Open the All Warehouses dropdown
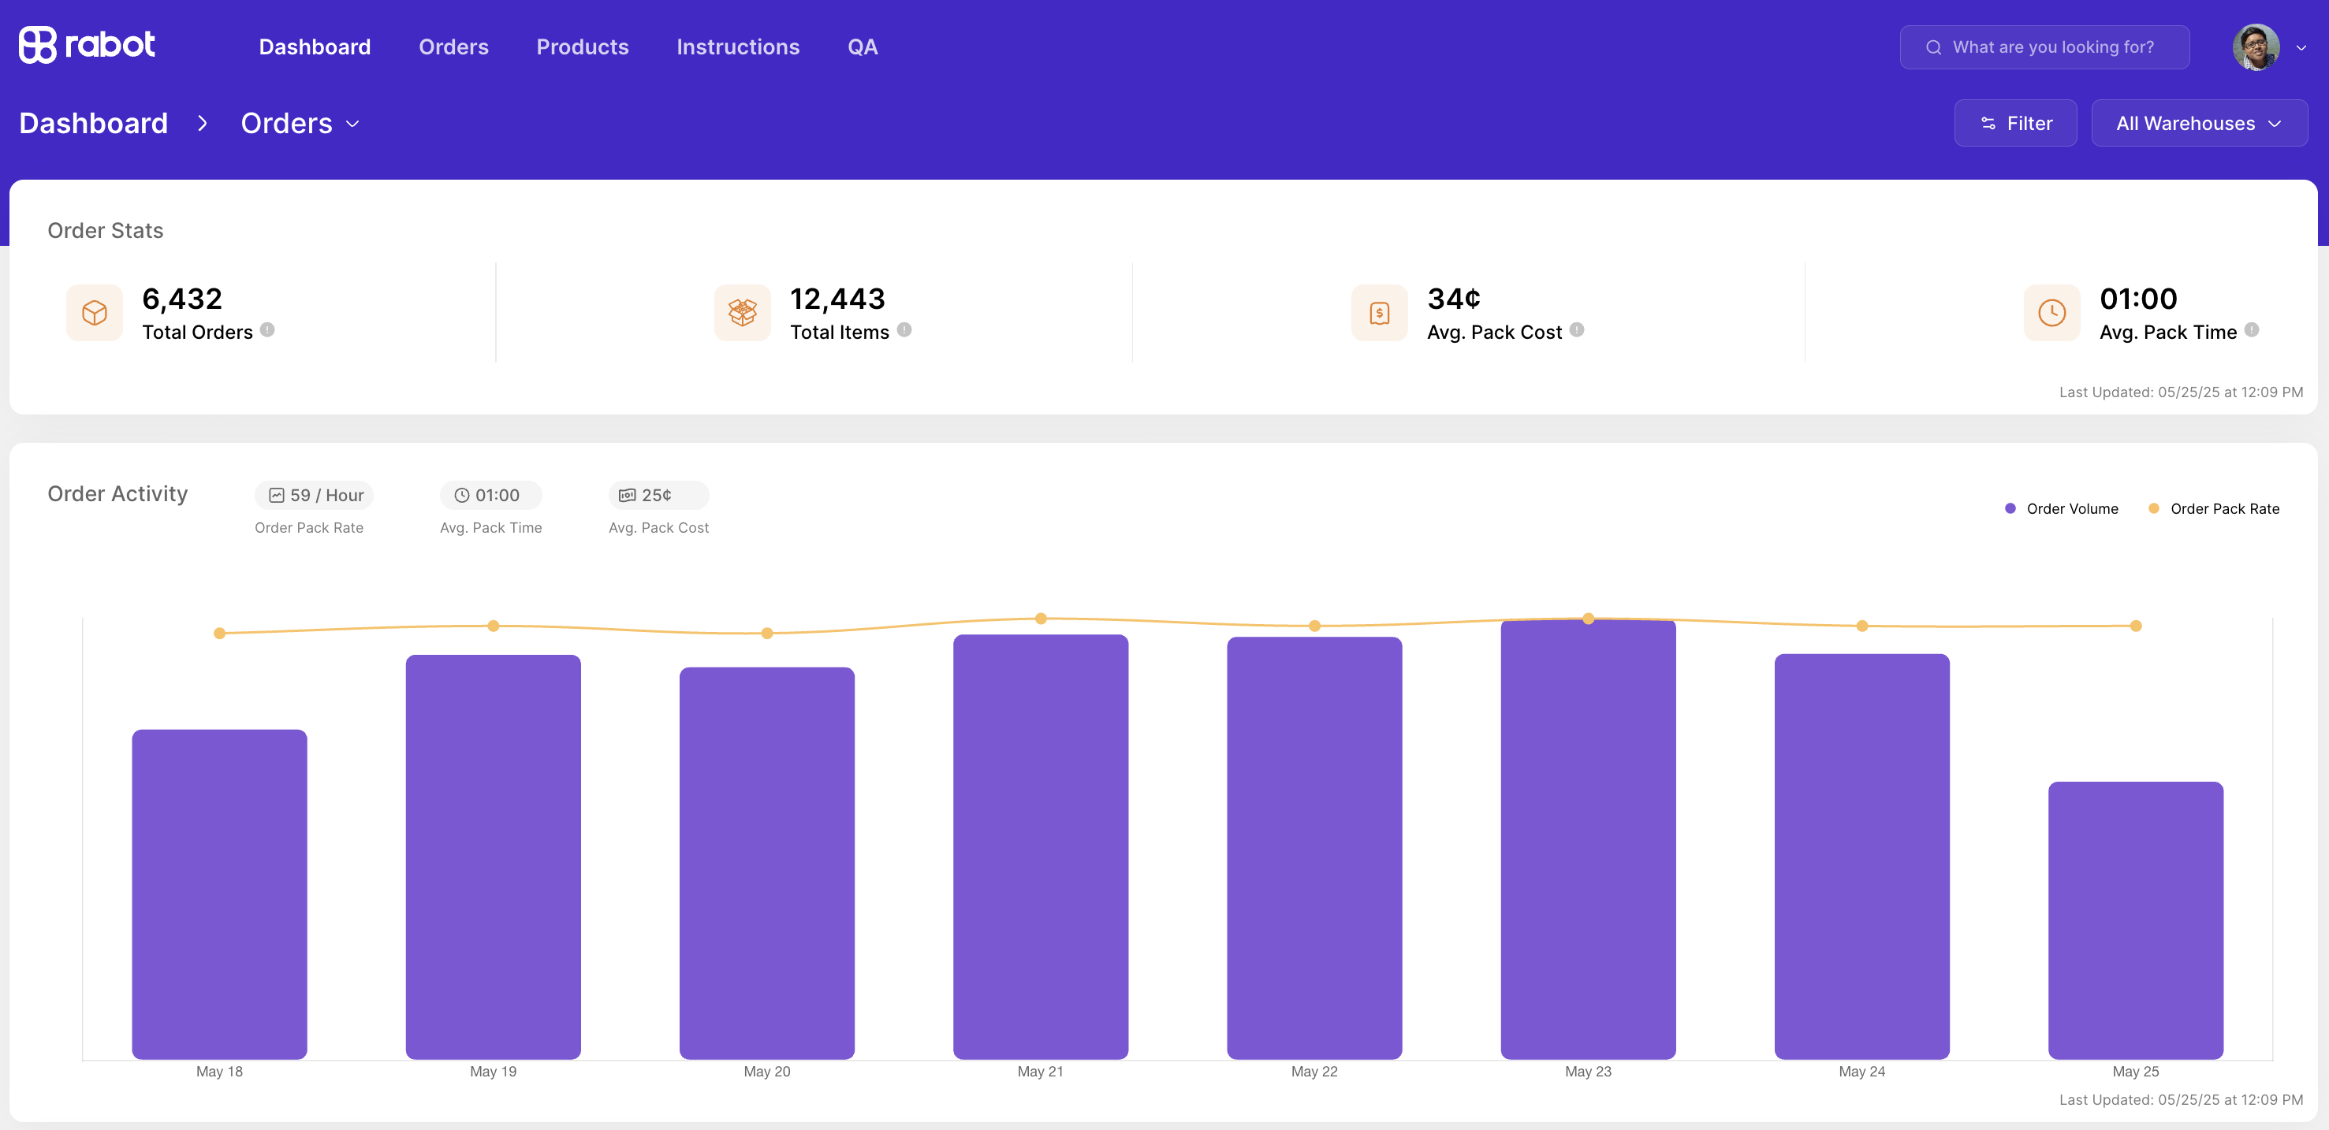The height and width of the screenshot is (1130, 2329). [x=2199, y=123]
